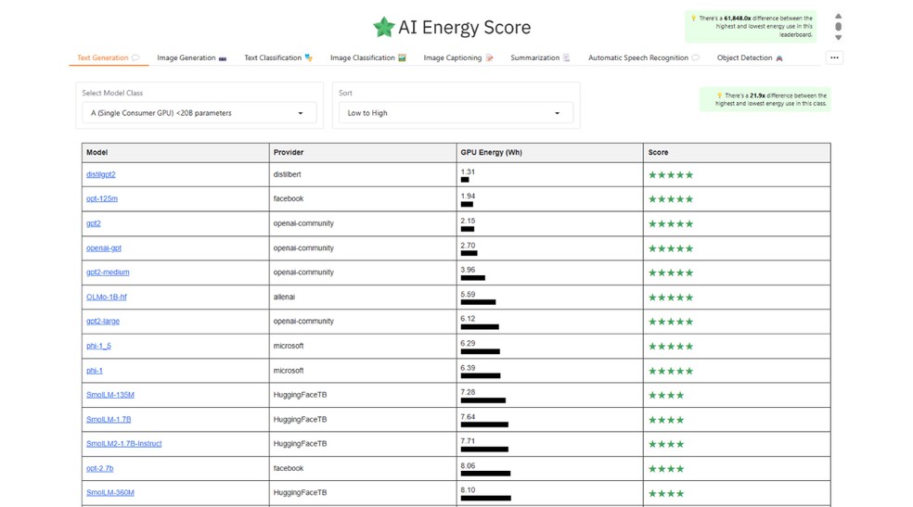Click the GPU Energy (Wh) column header

tap(491, 152)
